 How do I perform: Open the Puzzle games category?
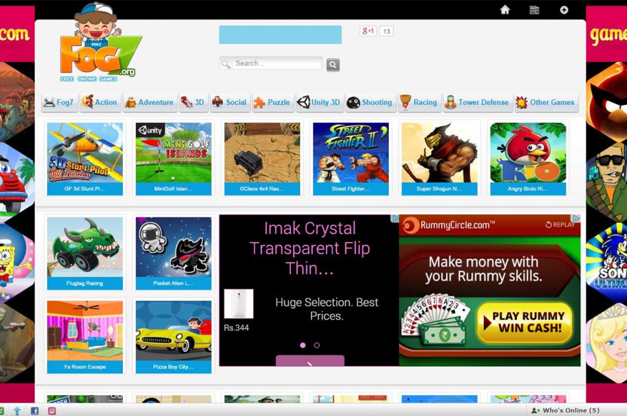272,102
